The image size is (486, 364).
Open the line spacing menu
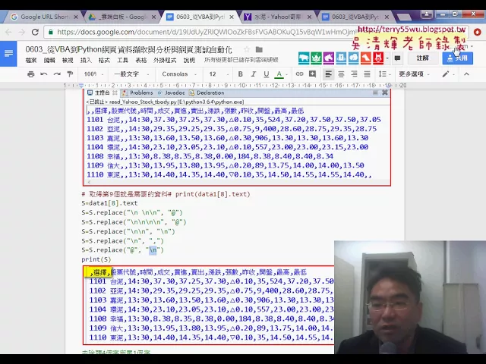point(384,74)
